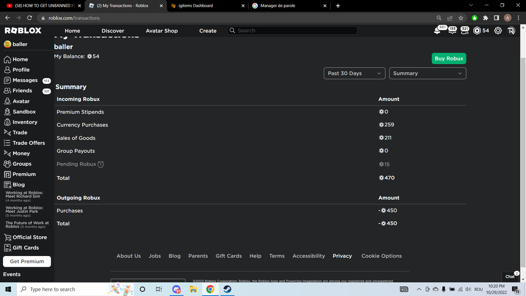The height and width of the screenshot is (296, 526).
Task: Open Events in the sidebar
Action: coord(12,274)
